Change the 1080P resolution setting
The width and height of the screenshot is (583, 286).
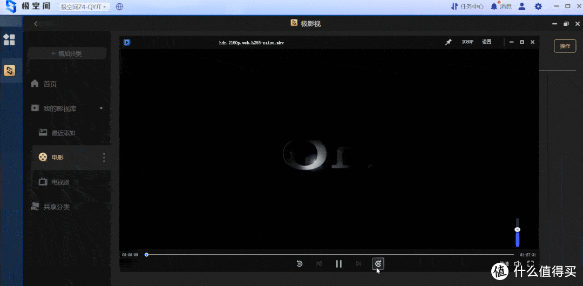(x=467, y=42)
